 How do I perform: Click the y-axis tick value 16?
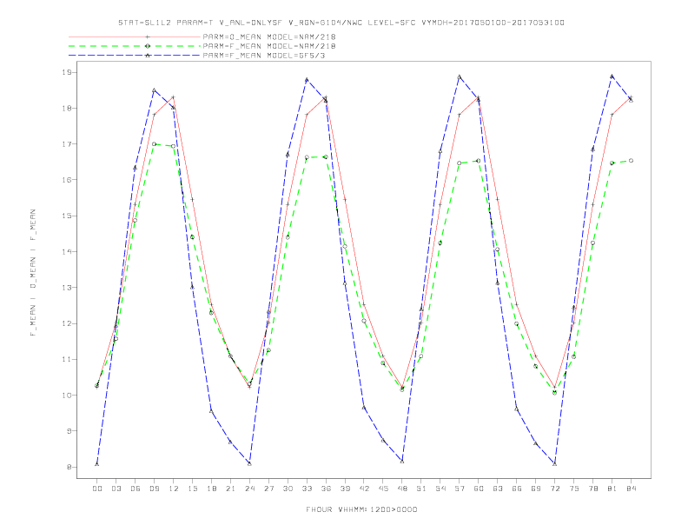point(67,180)
